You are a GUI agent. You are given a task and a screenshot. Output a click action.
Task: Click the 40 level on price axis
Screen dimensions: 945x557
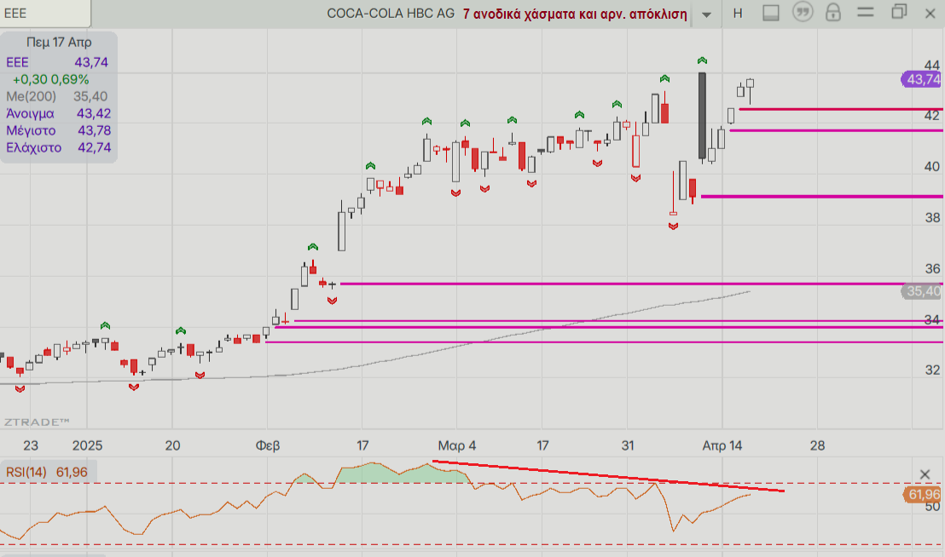pyautogui.click(x=932, y=167)
